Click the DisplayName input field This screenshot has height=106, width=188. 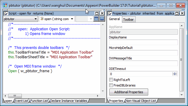tap(143, 42)
